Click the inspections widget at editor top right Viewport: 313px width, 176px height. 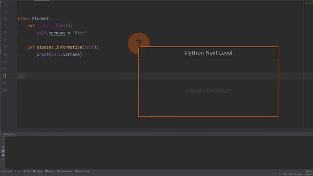pos(309,3)
